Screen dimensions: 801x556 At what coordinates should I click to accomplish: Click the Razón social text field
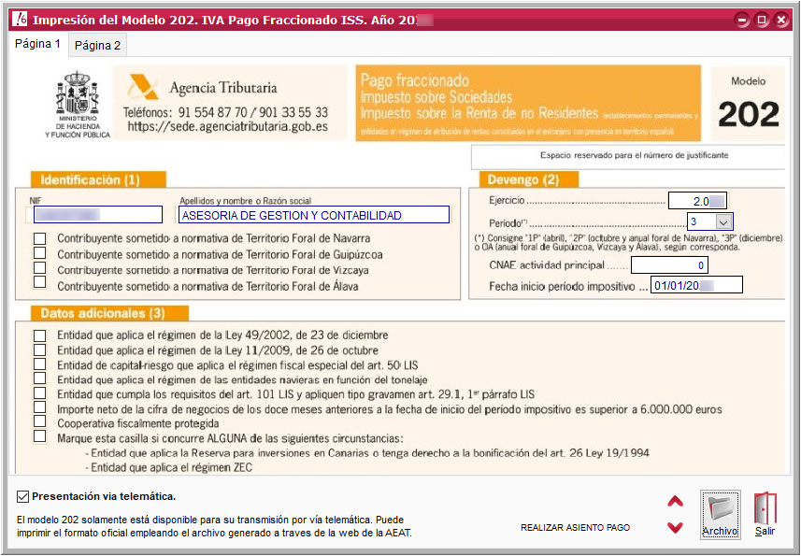(x=313, y=215)
